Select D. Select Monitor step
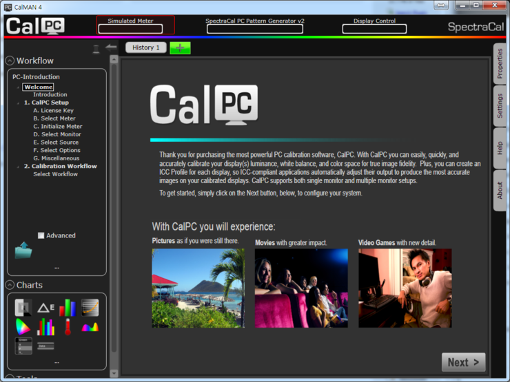Viewport: 510px width, 382px height. pyautogui.click(x=57, y=134)
